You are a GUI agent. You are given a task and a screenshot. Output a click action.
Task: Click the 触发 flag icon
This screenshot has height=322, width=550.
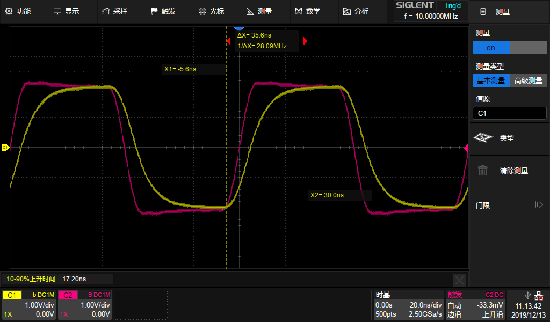tap(154, 11)
